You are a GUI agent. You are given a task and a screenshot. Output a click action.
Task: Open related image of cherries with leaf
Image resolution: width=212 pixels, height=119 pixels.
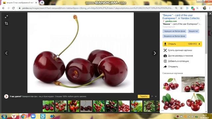(x=171, y=84)
